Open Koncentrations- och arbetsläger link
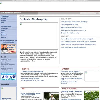The height and width of the screenshot is (100, 100). click(x=7, y=69)
